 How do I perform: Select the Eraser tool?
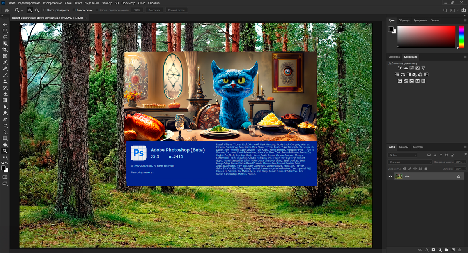[5, 94]
